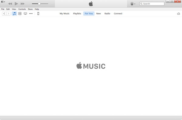Image resolution: width=182 pixels, height=120 pixels.
Task: Open the Help menu
Action: tap(37, 9)
